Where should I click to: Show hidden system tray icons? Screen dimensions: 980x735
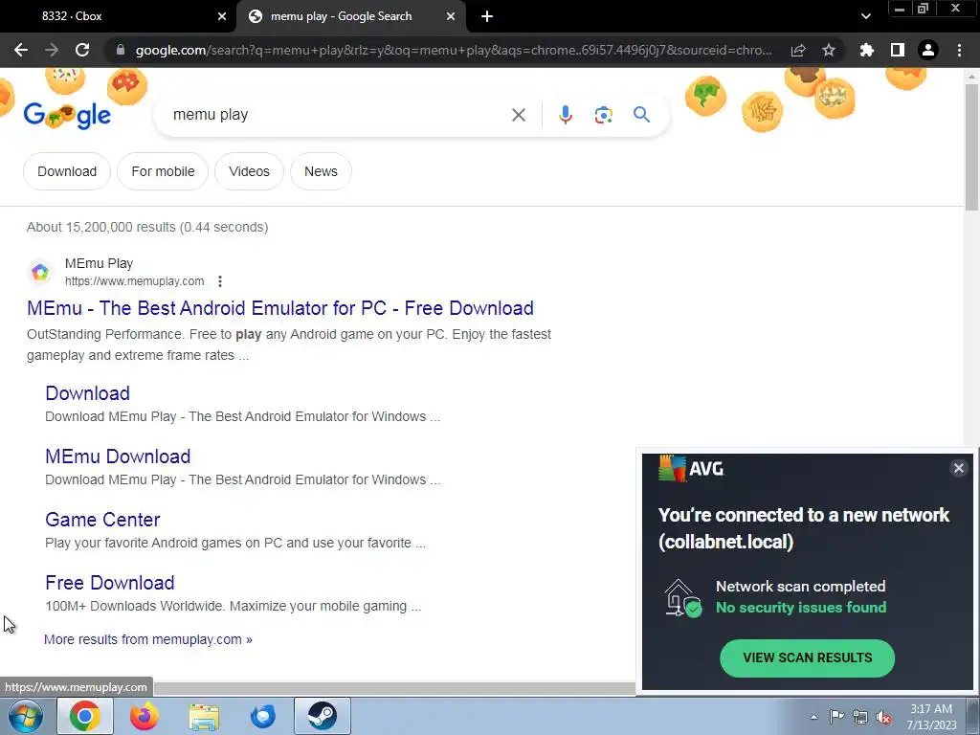tap(813, 717)
